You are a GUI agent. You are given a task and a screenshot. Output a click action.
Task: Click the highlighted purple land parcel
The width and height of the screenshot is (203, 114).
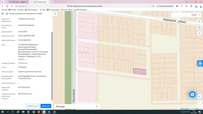pyautogui.click(x=140, y=72)
